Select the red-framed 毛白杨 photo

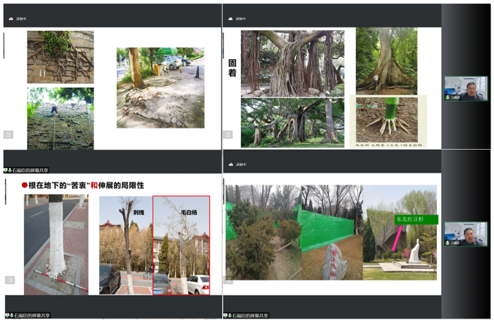[181, 245]
